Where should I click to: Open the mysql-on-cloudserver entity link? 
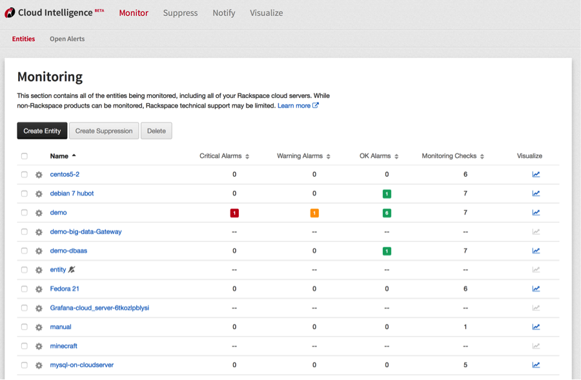pyautogui.click(x=82, y=365)
